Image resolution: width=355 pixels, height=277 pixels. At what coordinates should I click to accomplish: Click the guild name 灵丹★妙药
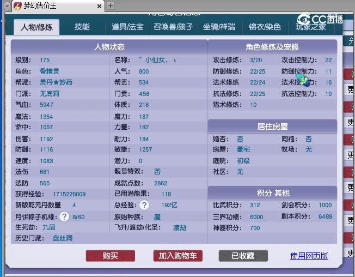(x=56, y=82)
